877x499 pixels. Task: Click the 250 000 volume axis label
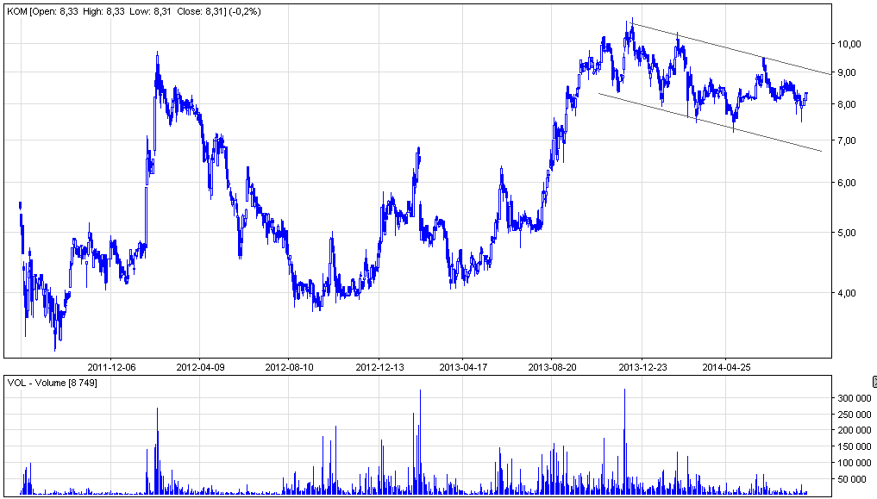(854, 415)
